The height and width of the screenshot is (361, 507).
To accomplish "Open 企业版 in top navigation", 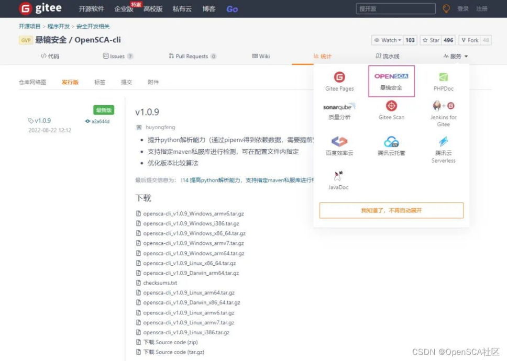I will (124, 9).
